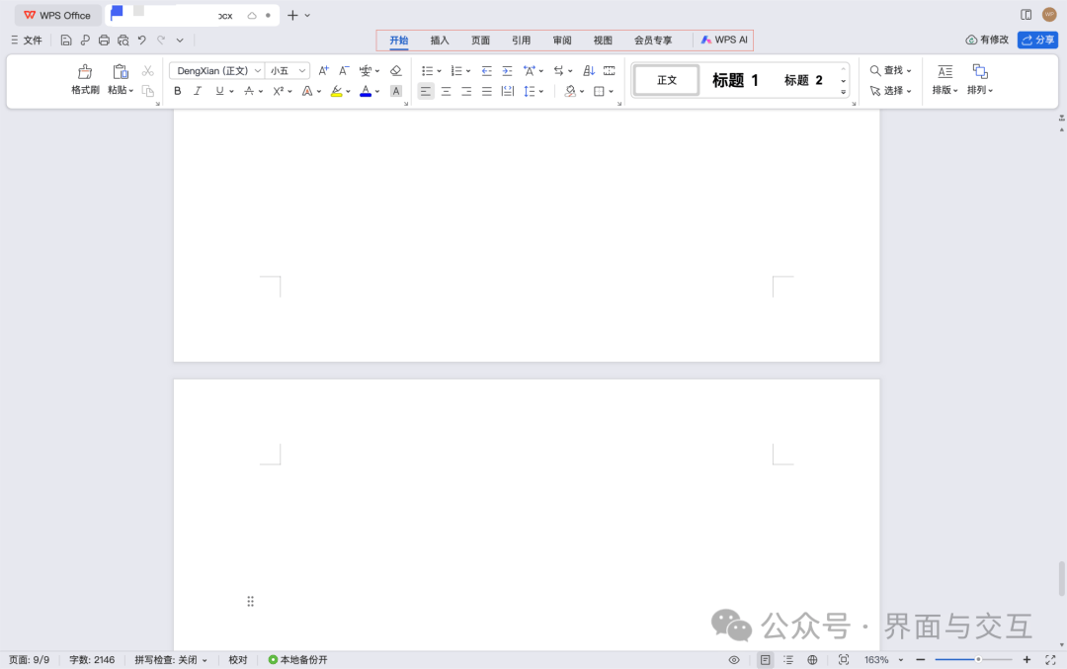Screen dimensions: 1067x669
Task: Apply the 标题 1 style
Action: (735, 80)
